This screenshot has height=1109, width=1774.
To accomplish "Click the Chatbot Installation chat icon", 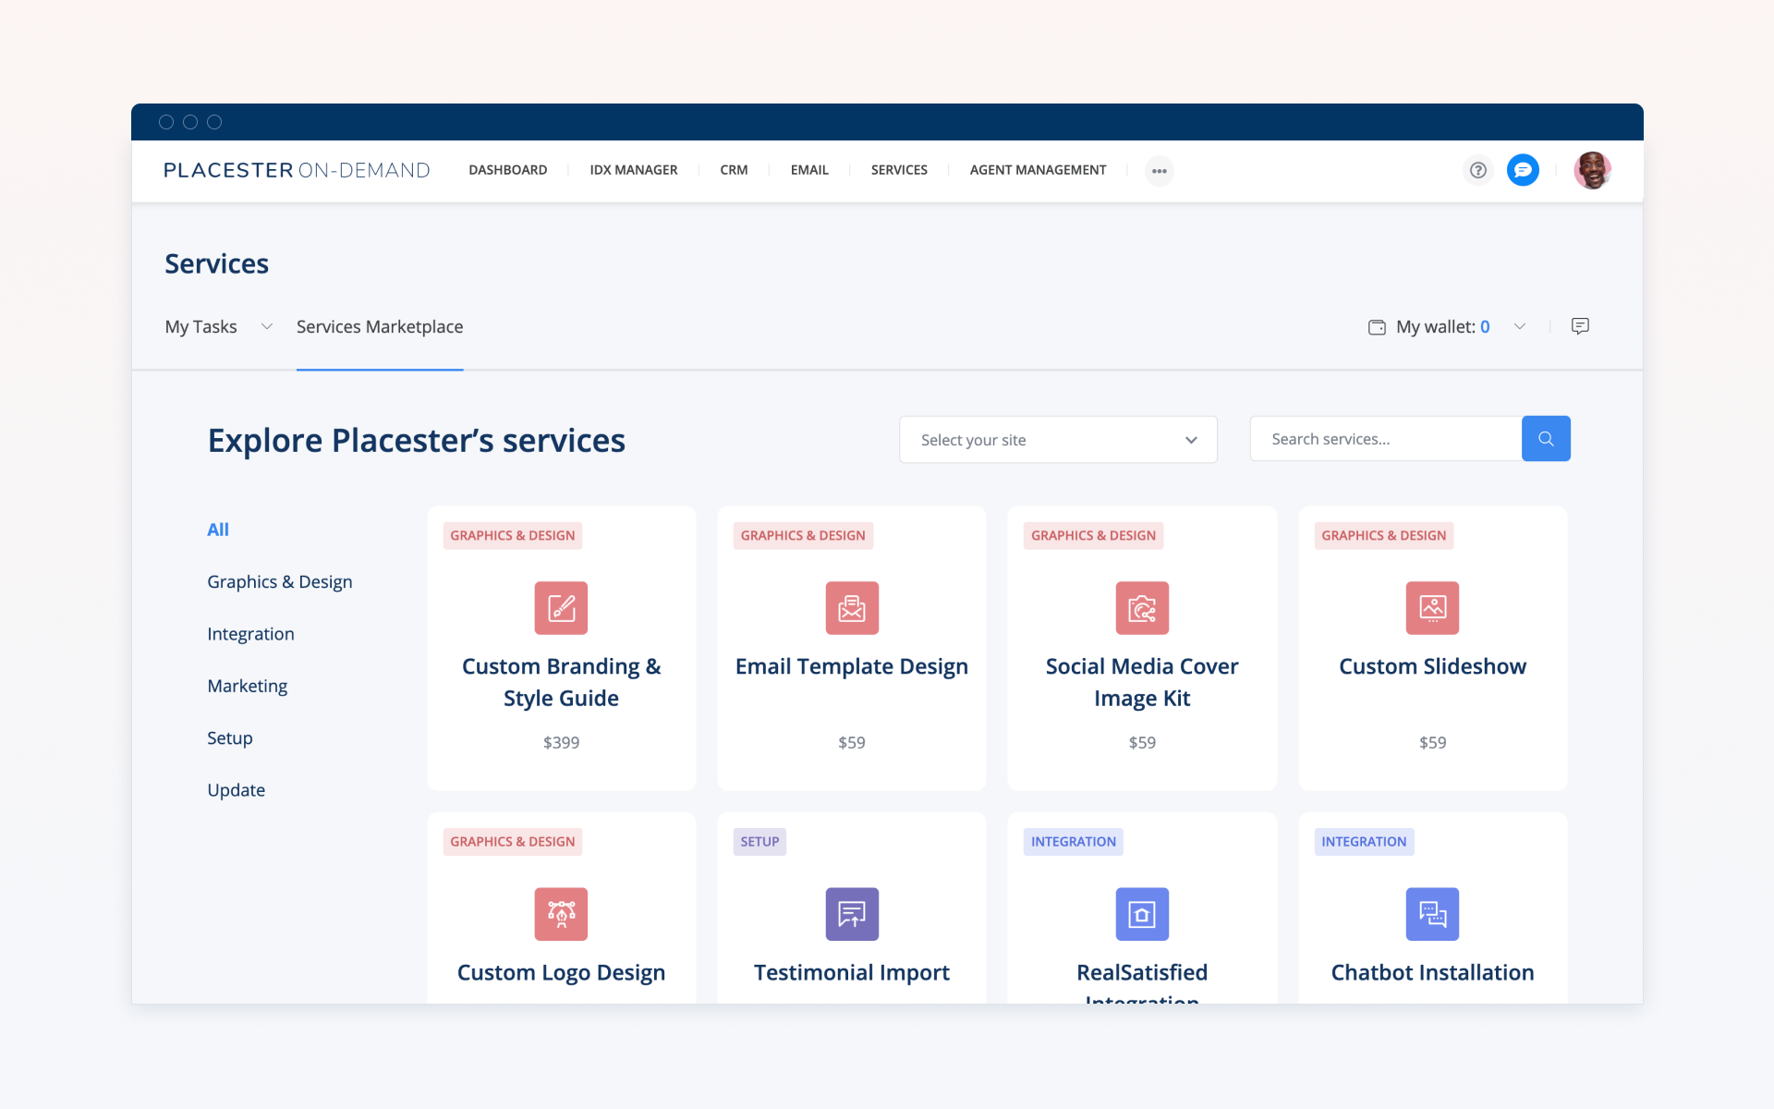I will tap(1432, 914).
